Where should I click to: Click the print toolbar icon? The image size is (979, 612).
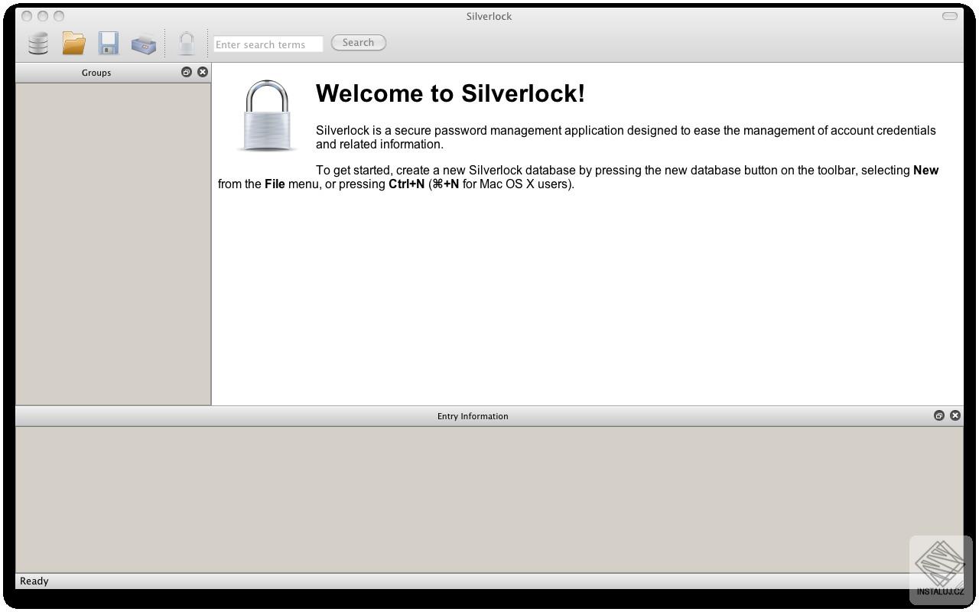tap(144, 44)
